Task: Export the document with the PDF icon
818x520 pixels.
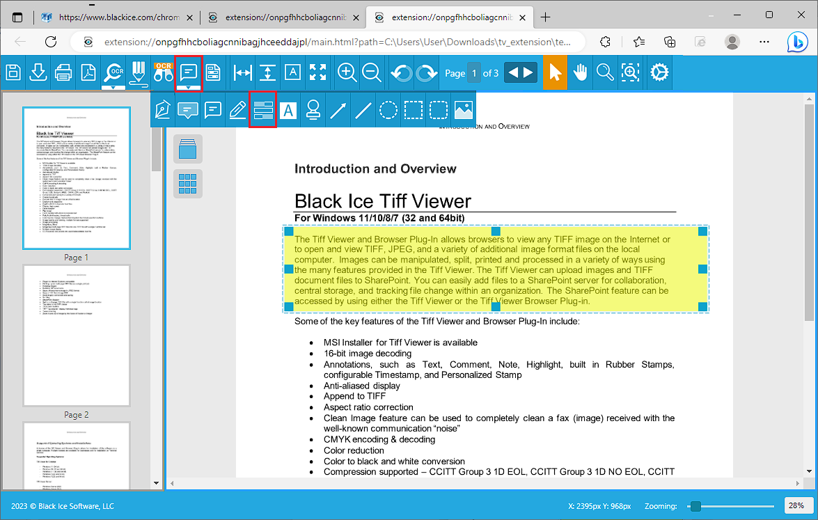Action: click(88, 72)
